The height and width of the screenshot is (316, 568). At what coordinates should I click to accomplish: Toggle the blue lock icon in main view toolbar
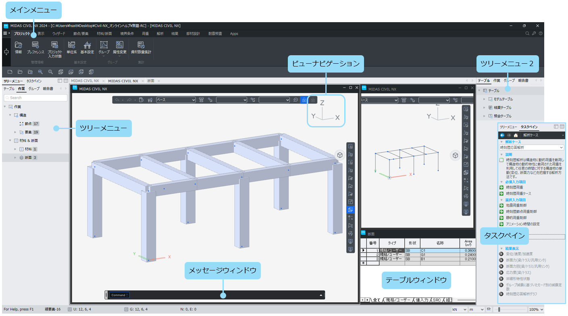304,100
